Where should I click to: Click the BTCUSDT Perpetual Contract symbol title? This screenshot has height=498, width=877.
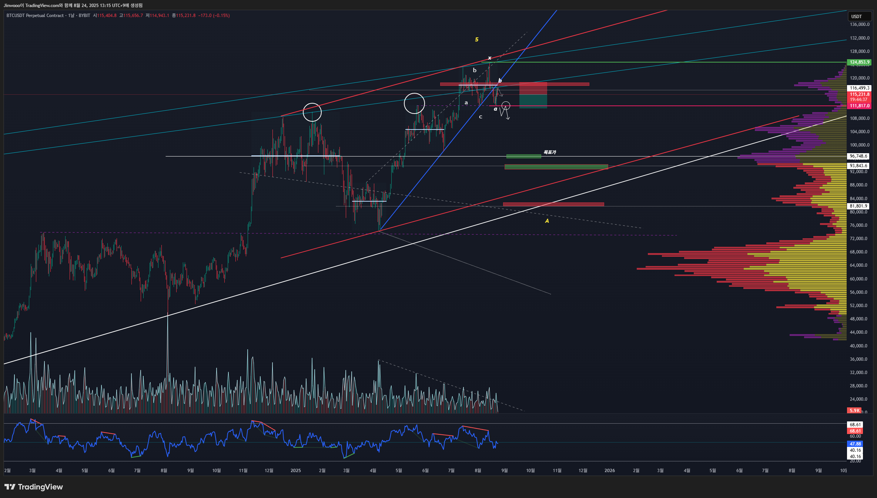(x=35, y=16)
